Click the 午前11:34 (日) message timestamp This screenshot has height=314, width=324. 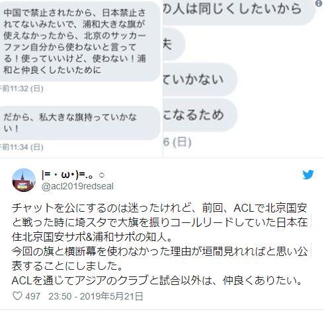tap(22, 147)
